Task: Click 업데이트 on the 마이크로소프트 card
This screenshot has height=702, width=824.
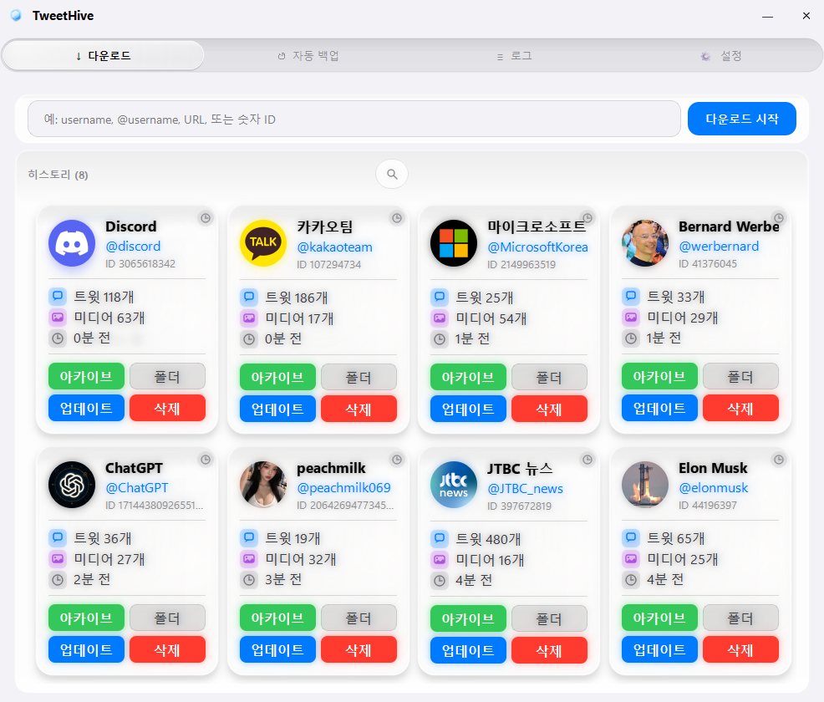Action: (468, 409)
